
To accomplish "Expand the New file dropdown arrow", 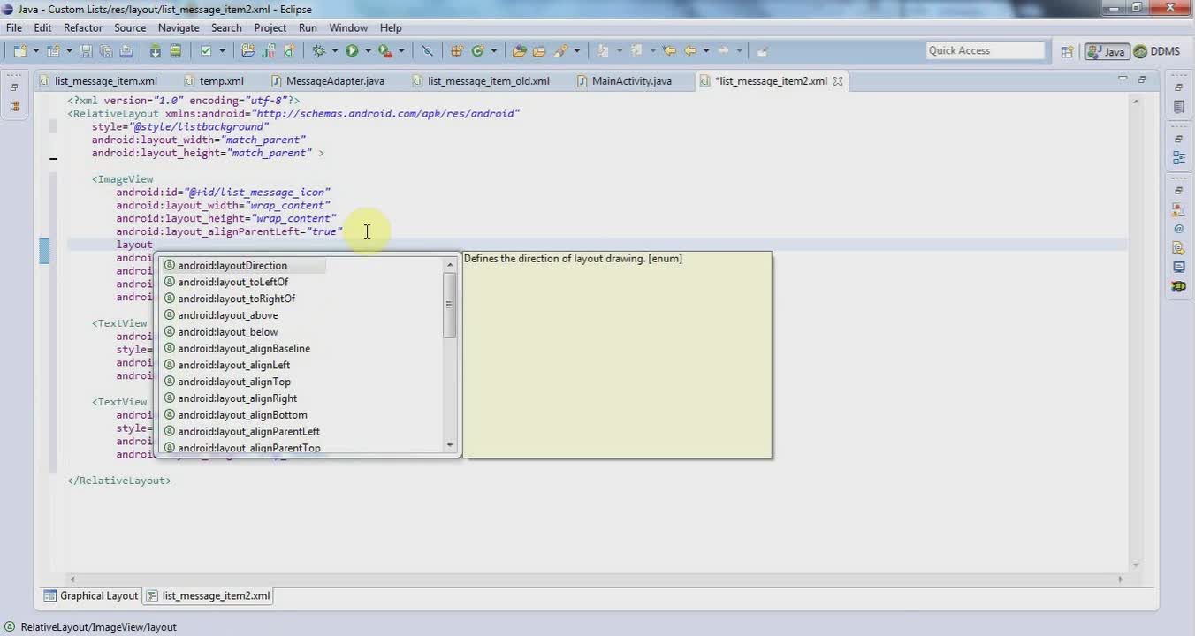I will (x=36, y=50).
